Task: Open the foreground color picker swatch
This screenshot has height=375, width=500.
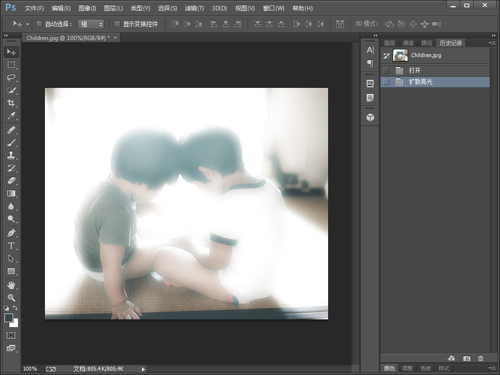Action: [x=8, y=317]
